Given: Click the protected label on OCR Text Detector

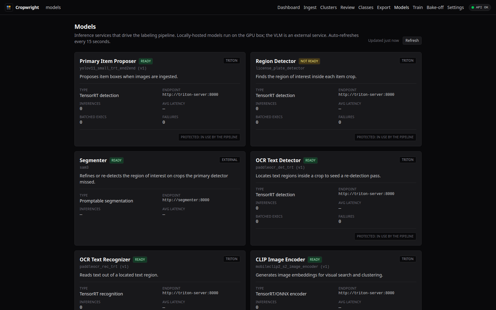Looking at the screenshot, I should click(x=385, y=236).
